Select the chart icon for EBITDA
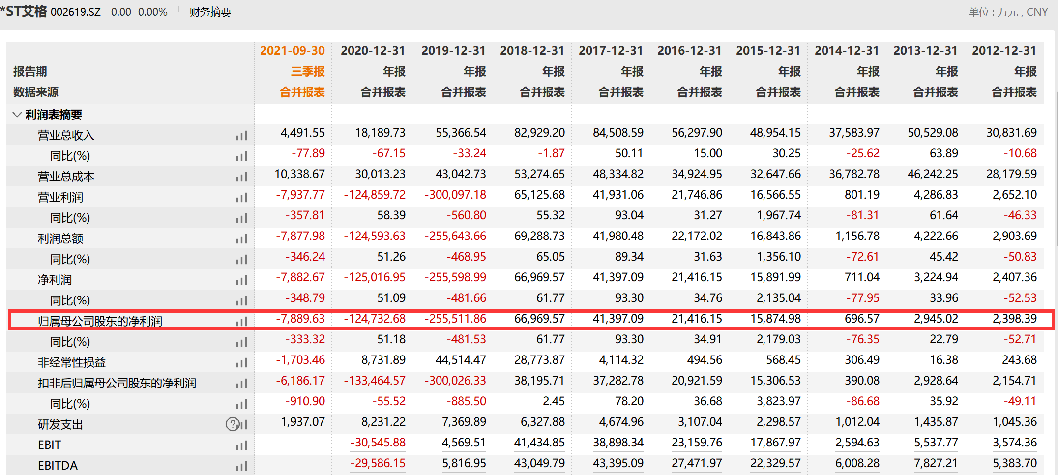This screenshot has width=1058, height=475. 241,465
